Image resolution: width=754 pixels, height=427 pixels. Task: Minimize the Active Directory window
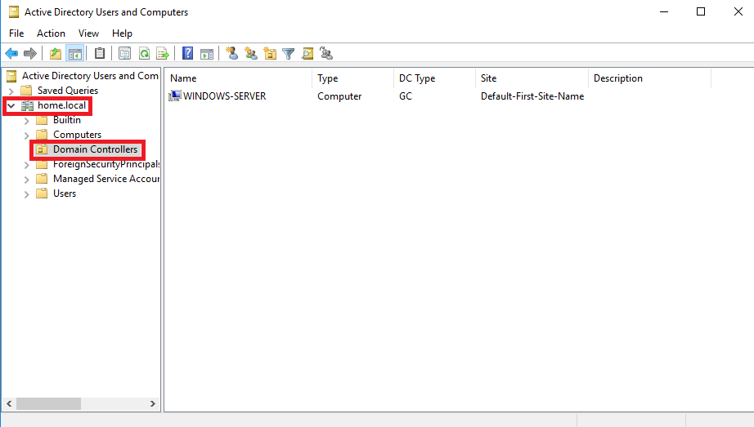664,11
